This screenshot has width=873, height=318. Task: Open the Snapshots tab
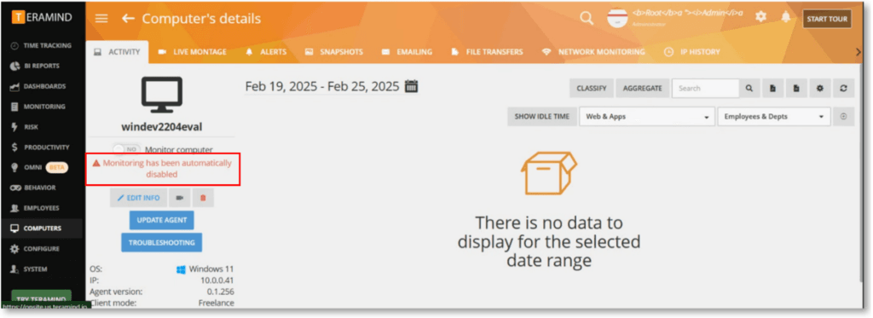[x=334, y=52]
